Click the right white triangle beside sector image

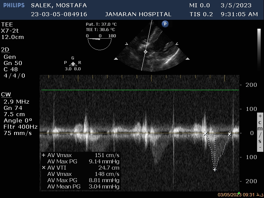[187, 59]
